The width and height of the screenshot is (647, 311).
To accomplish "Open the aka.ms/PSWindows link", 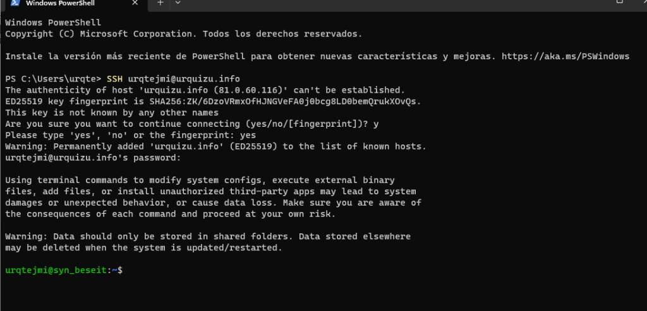I will (565, 56).
